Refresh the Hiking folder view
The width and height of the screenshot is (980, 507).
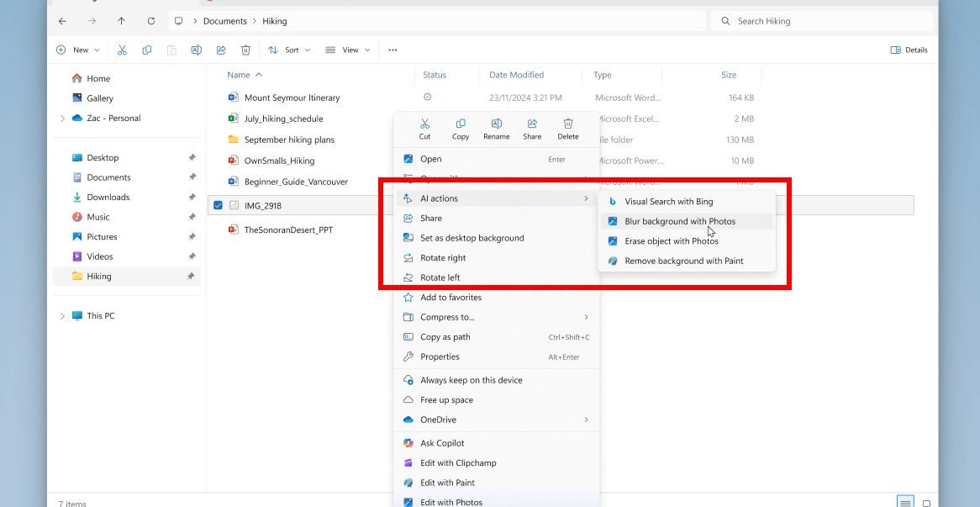151,21
